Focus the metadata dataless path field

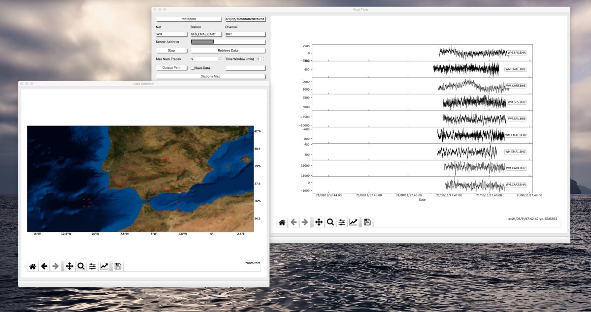(245, 19)
